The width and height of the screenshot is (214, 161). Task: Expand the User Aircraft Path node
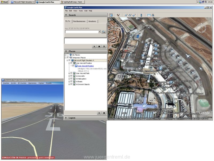(69, 73)
